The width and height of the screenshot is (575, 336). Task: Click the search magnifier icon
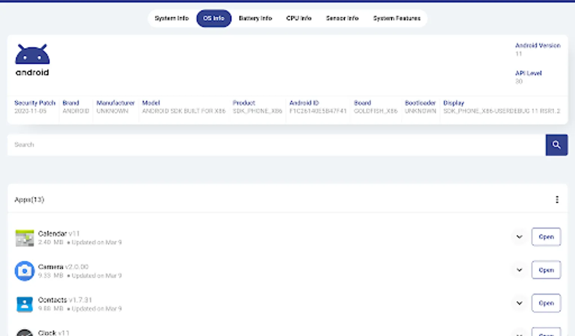point(556,144)
